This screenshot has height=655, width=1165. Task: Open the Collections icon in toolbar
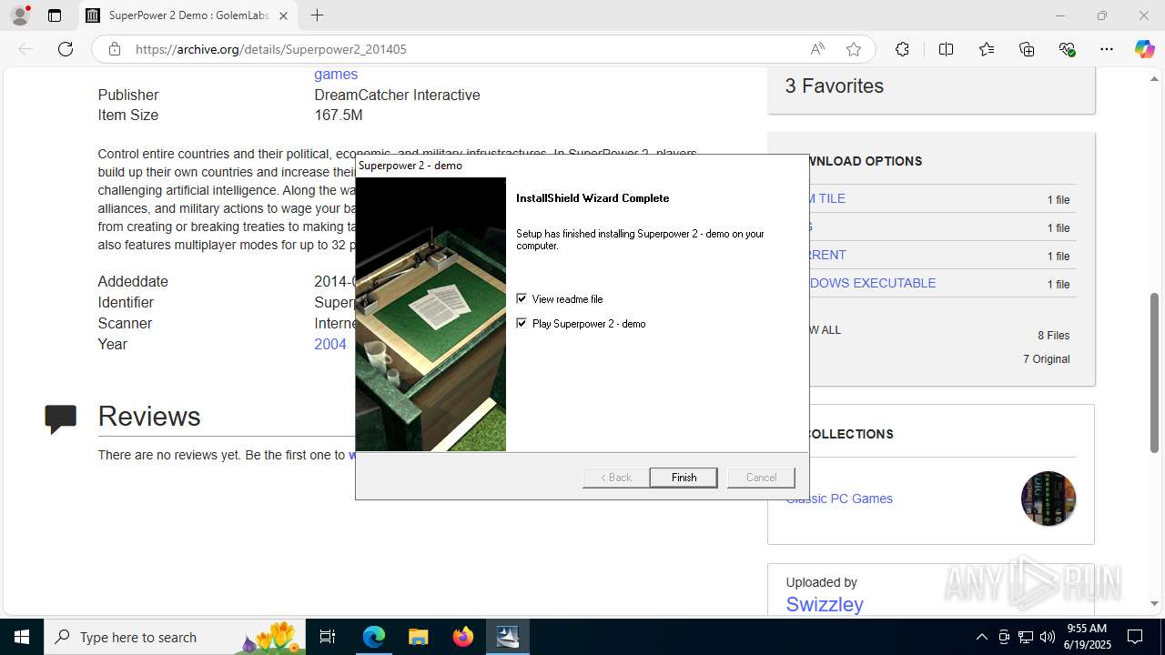pyautogui.click(x=1027, y=49)
